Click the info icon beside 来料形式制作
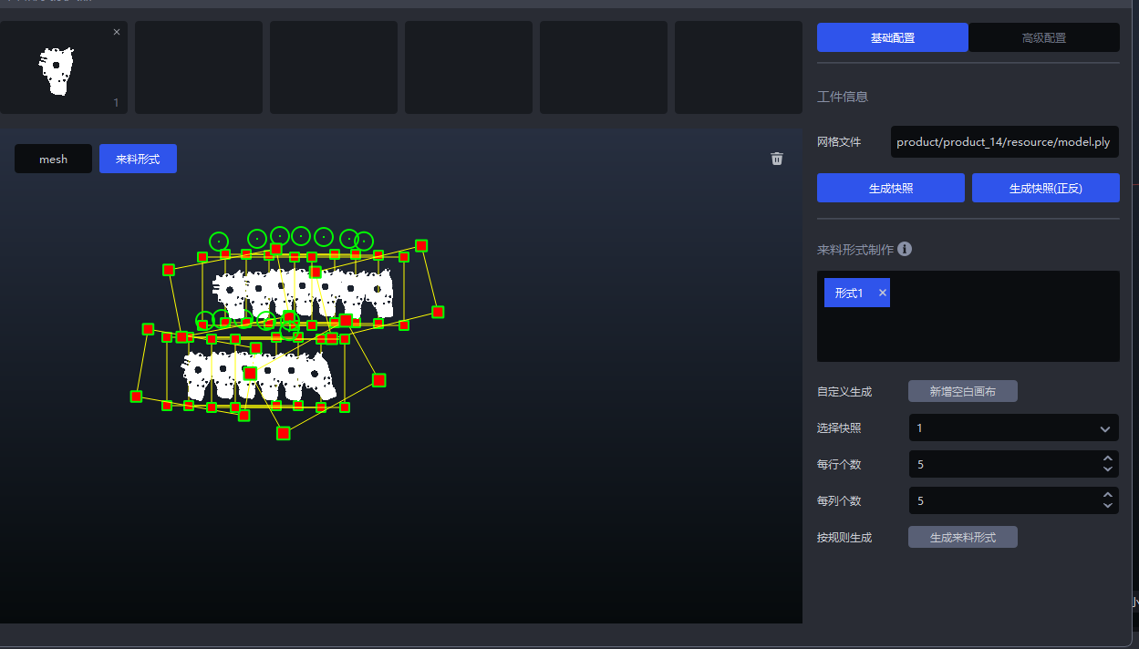The image size is (1139, 649). (905, 249)
